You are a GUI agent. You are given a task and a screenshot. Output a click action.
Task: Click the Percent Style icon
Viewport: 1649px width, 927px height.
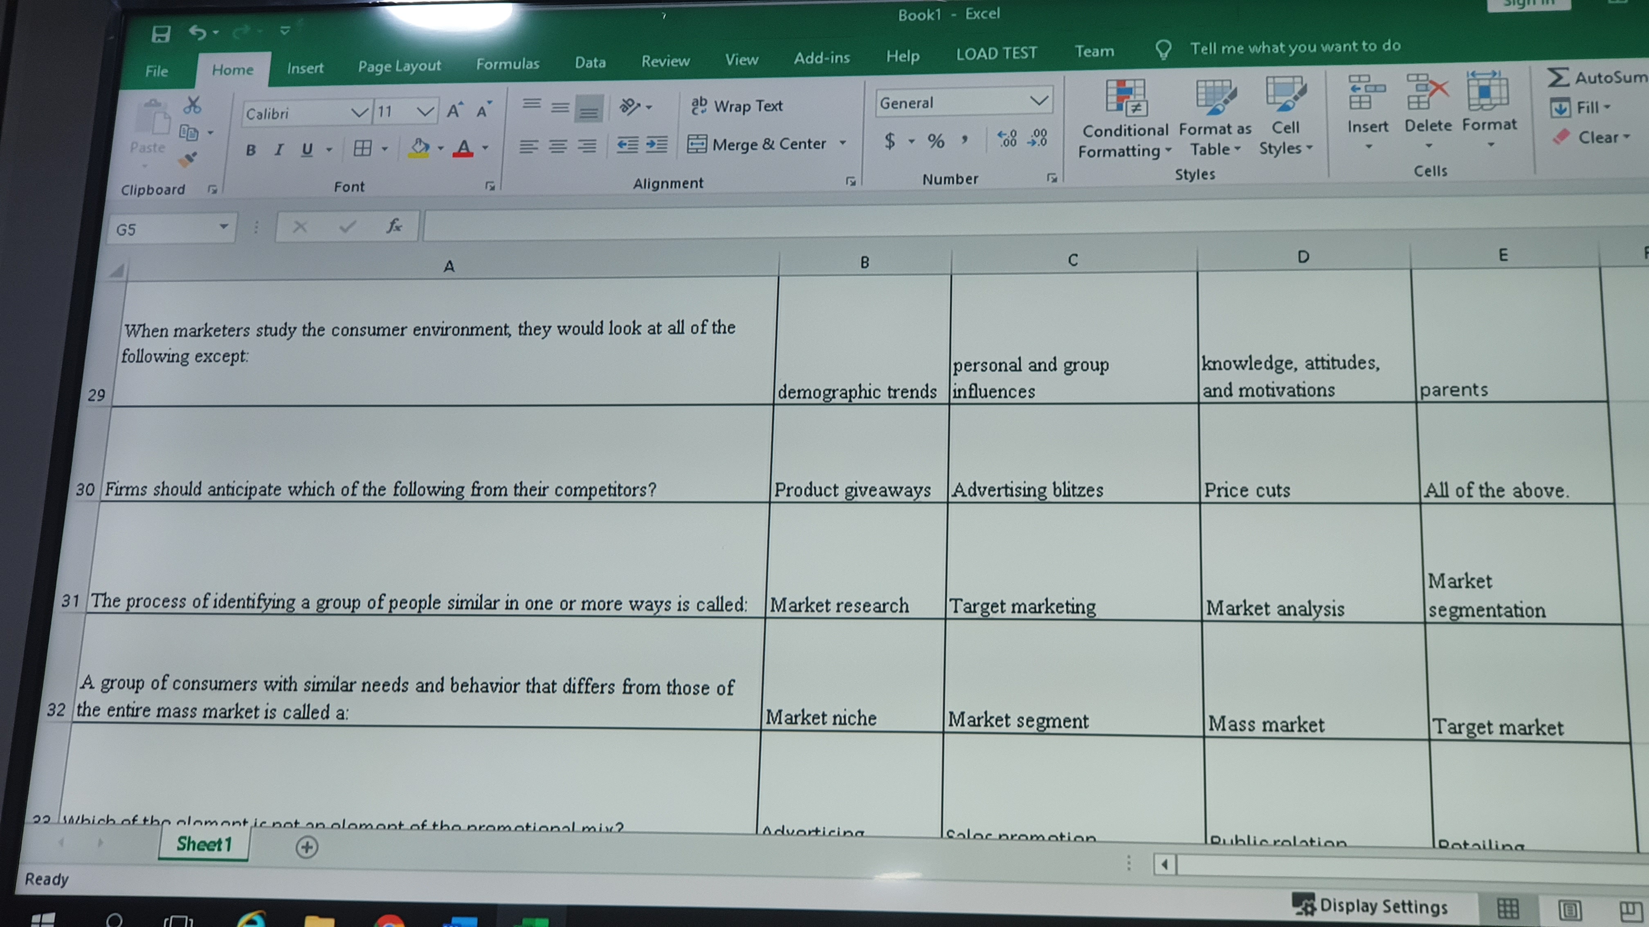coord(935,141)
